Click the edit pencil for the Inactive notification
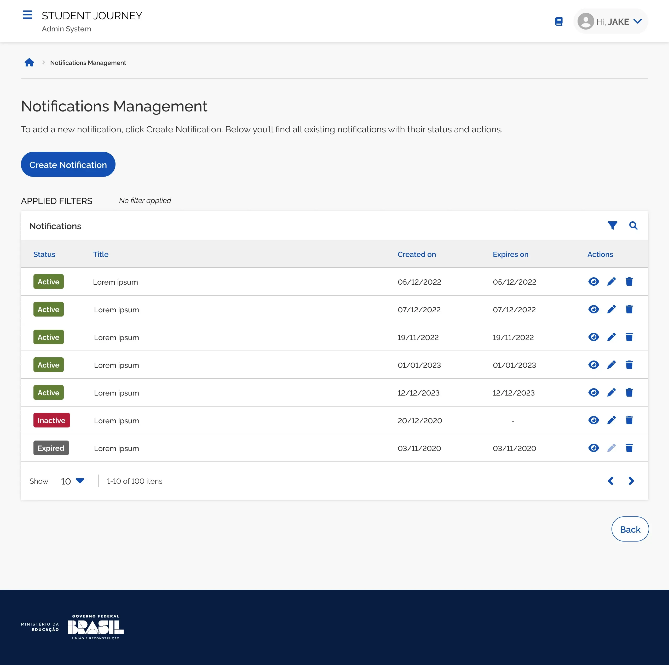 612,420
